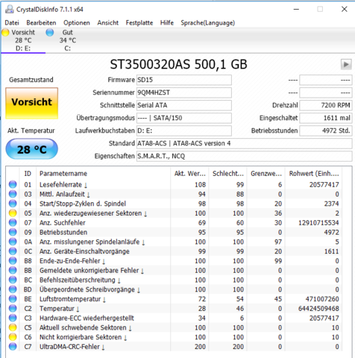Click the 28 °C temperature button

pyautogui.click(x=31, y=149)
